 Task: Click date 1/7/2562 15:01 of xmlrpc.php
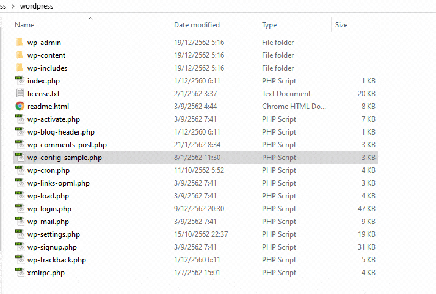[197, 272]
